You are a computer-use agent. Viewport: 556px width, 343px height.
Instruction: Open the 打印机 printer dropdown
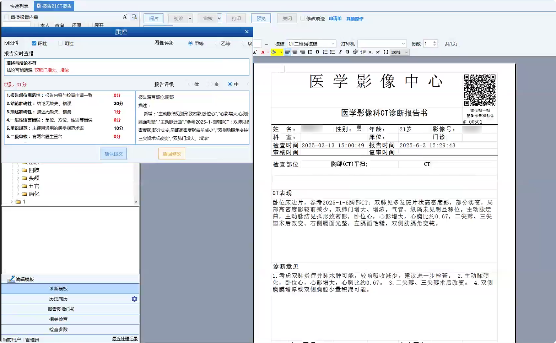click(403, 44)
